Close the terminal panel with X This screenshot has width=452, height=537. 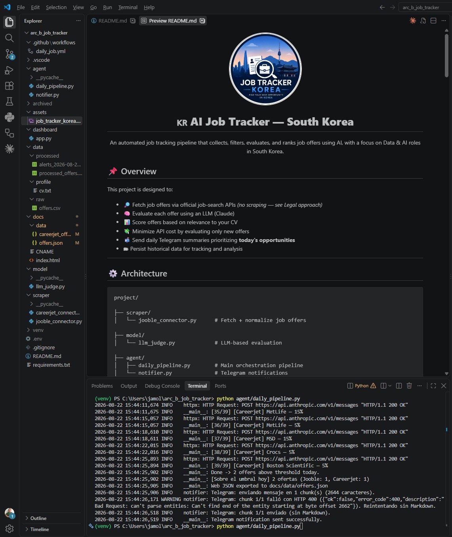click(x=444, y=386)
